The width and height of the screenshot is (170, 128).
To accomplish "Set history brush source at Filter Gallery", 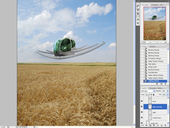I will (x=142, y=64).
